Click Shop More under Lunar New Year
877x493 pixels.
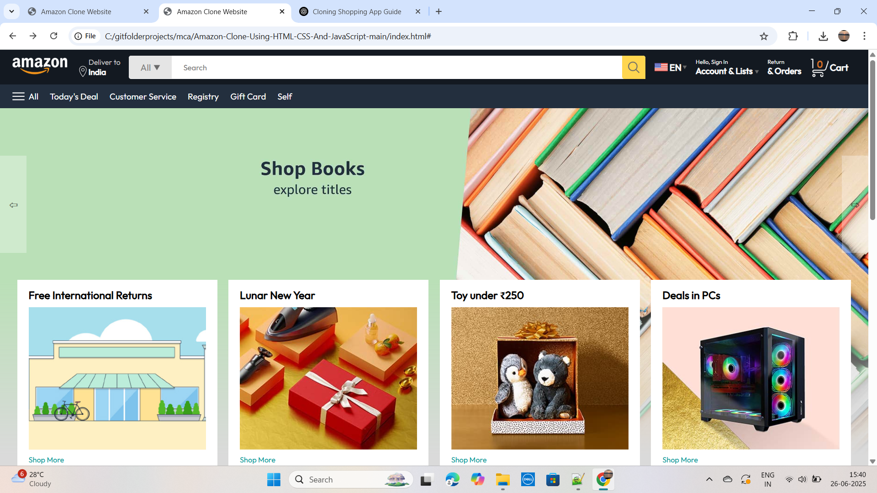coord(258,460)
